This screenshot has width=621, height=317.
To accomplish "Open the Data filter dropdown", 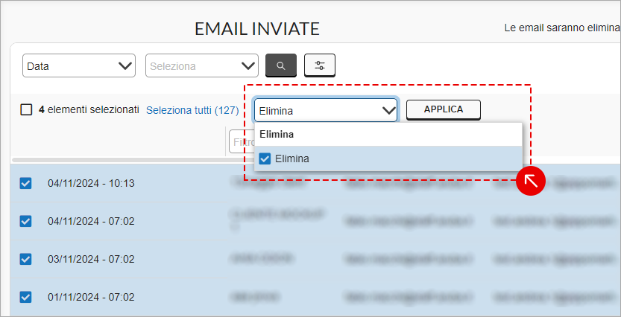I will pyautogui.click(x=79, y=65).
